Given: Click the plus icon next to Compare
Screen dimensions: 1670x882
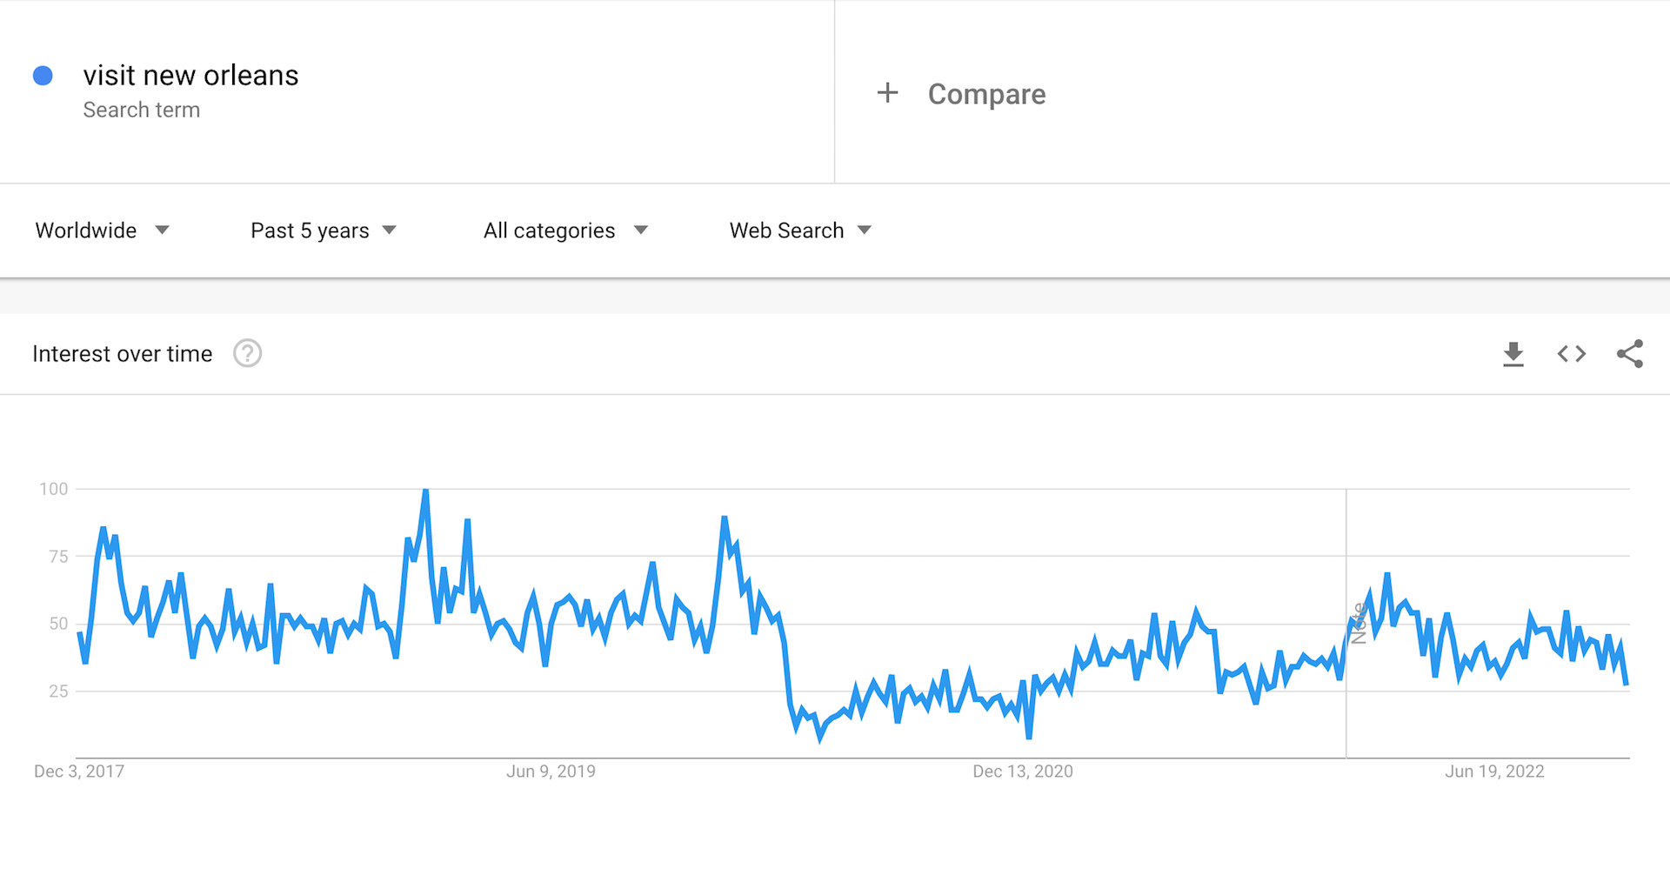Looking at the screenshot, I should [887, 92].
